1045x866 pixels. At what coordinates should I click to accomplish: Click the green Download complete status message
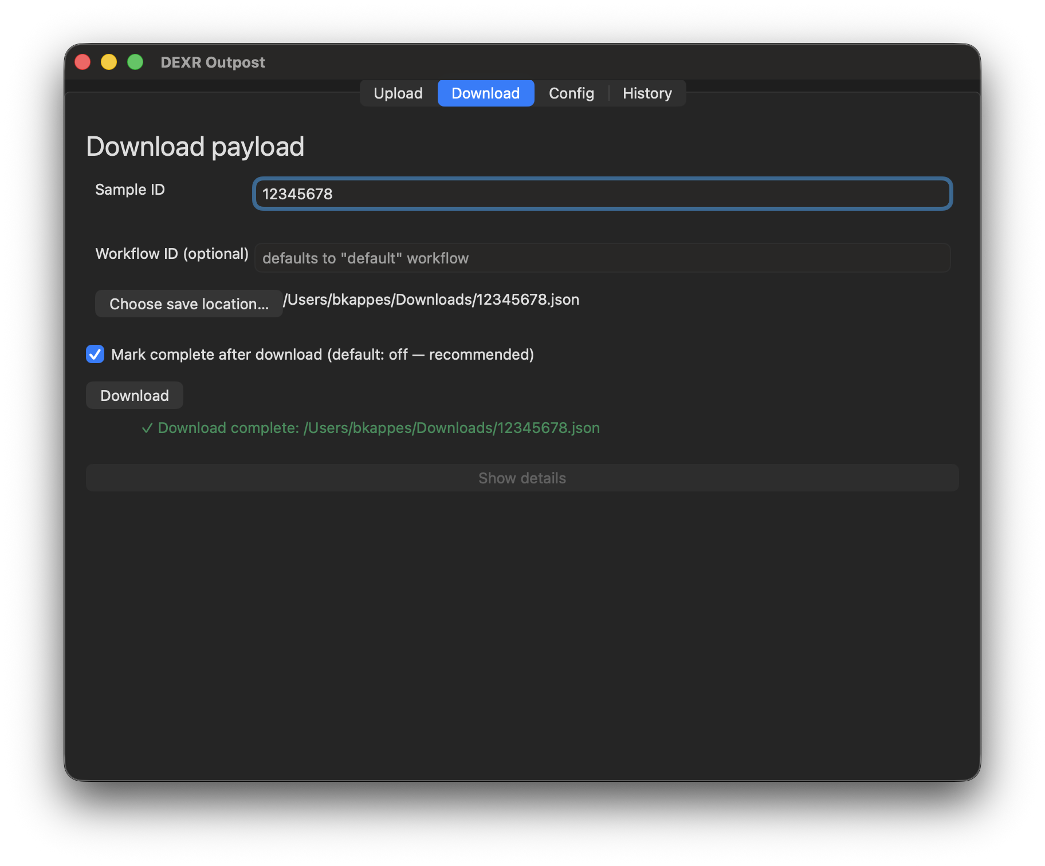pyautogui.click(x=371, y=428)
